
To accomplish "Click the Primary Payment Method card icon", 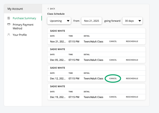I will point(9,24).
